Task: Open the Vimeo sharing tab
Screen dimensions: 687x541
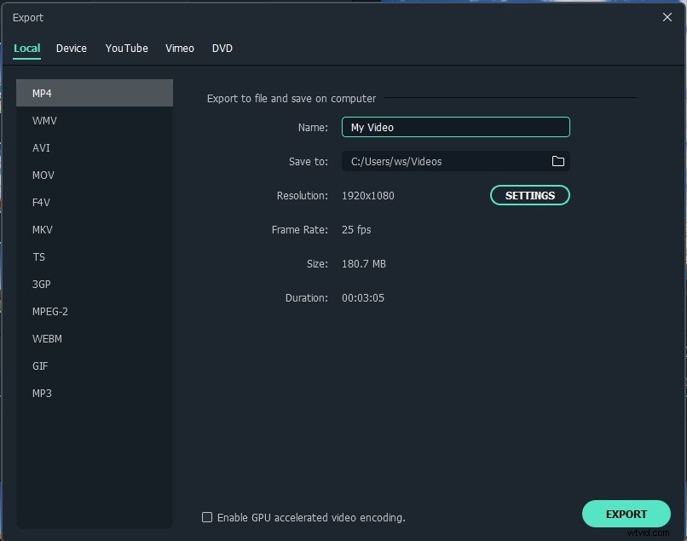Action: coord(179,49)
